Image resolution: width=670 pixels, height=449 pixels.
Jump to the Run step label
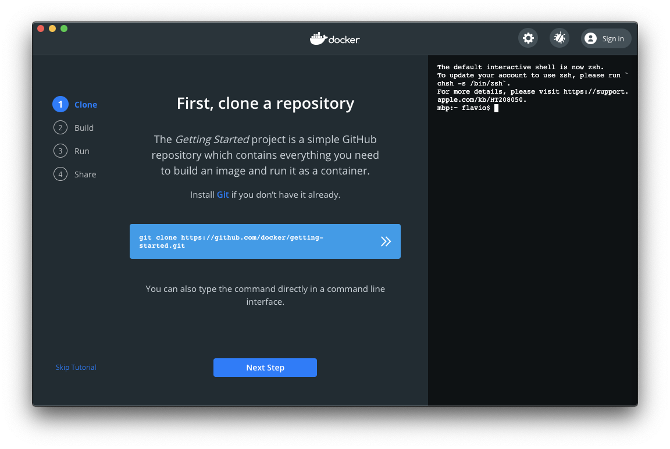pos(82,151)
